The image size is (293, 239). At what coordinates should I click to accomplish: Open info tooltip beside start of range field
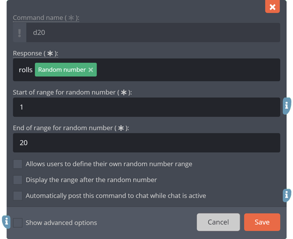(x=287, y=106)
